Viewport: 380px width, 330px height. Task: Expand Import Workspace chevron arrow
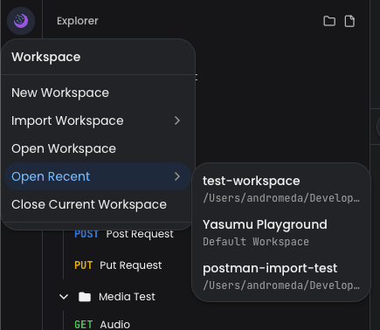[x=177, y=120]
